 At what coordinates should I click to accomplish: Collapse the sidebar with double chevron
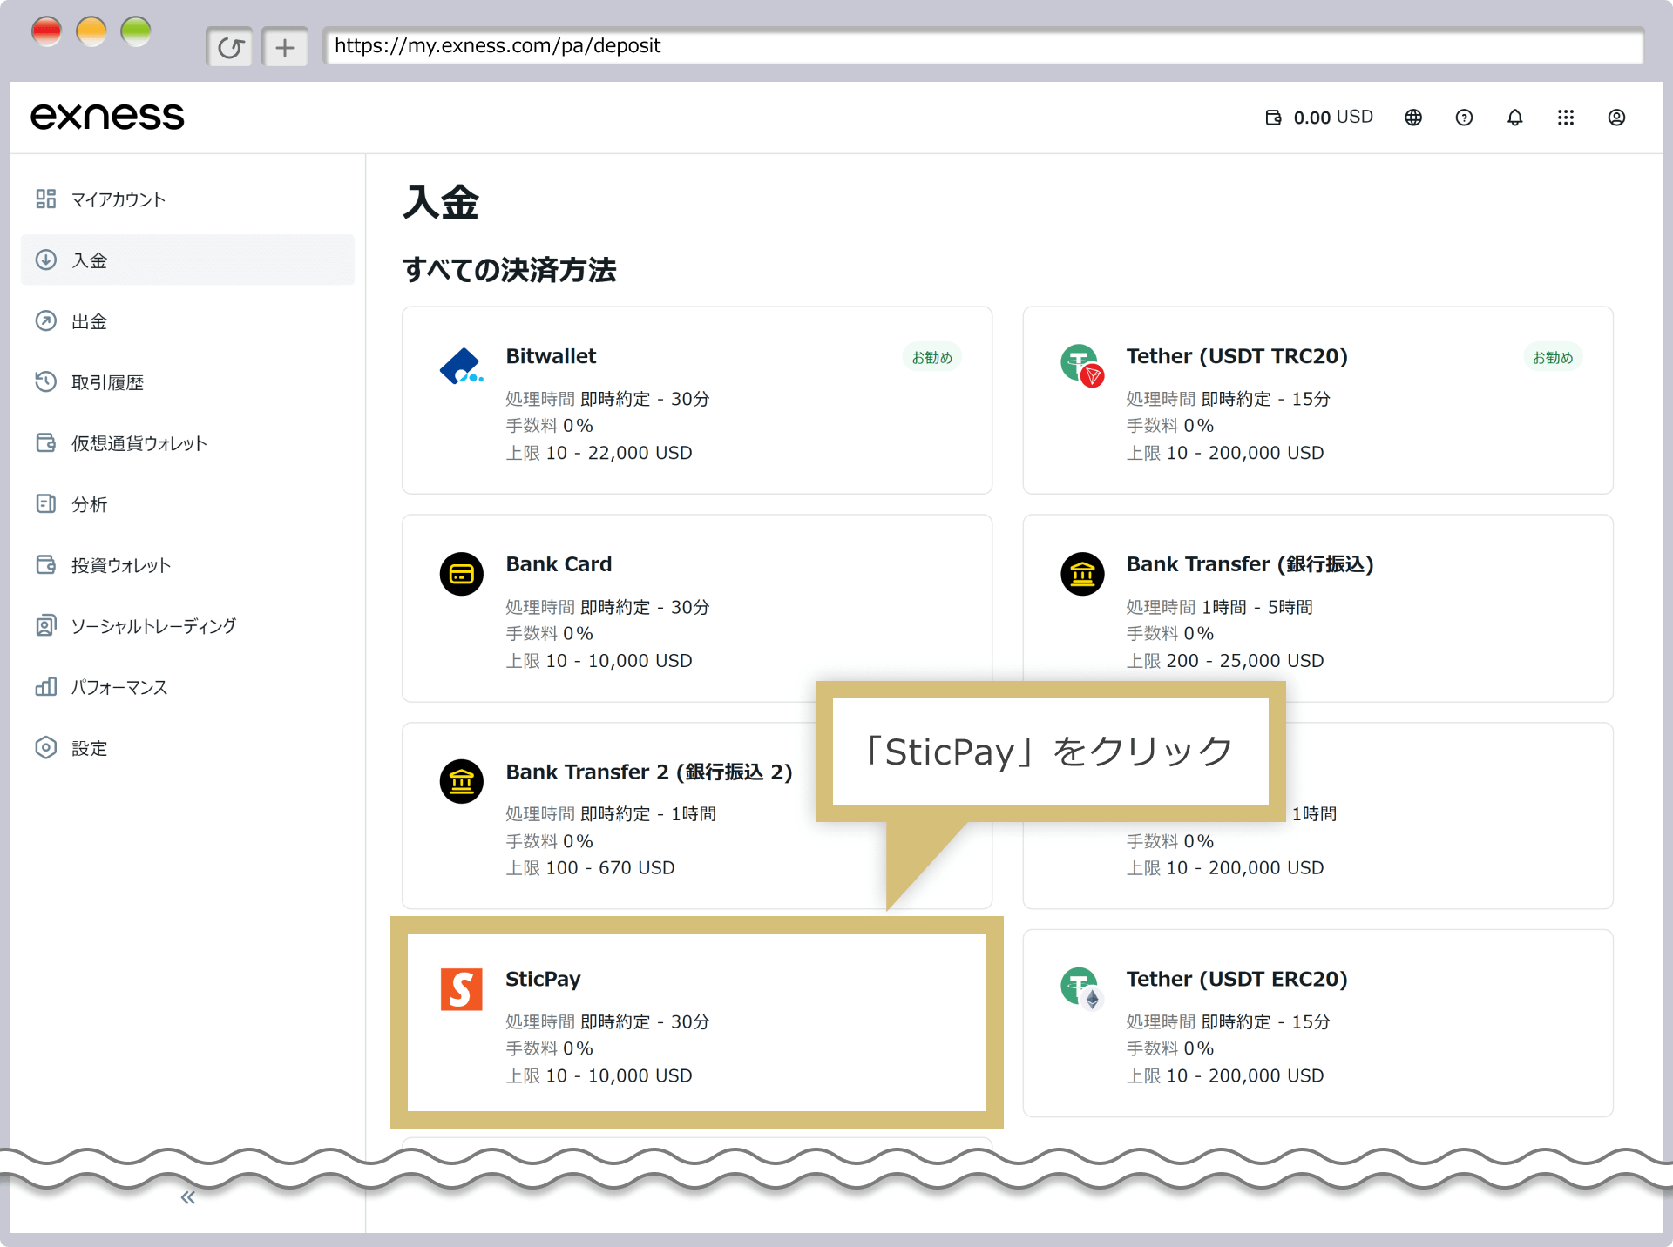click(188, 1197)
